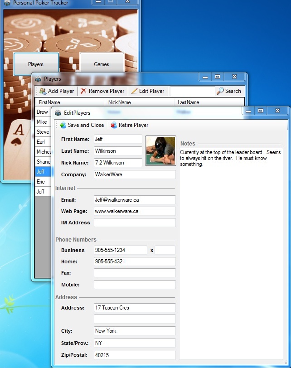This screenshot has height=368, width=291.
Task: Click the Save and Close toolbar icon
Action: (x=63, y=126)
